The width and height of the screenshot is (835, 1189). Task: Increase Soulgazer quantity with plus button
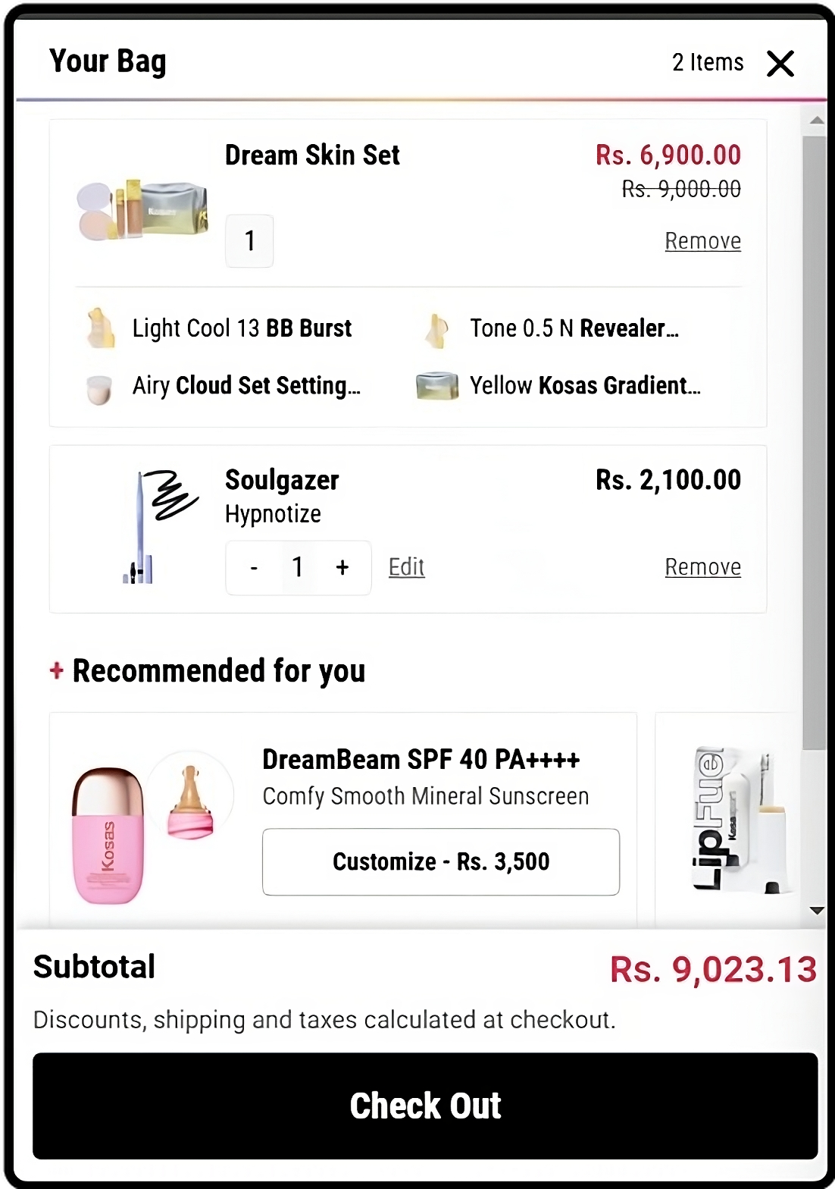coord(342,567)
